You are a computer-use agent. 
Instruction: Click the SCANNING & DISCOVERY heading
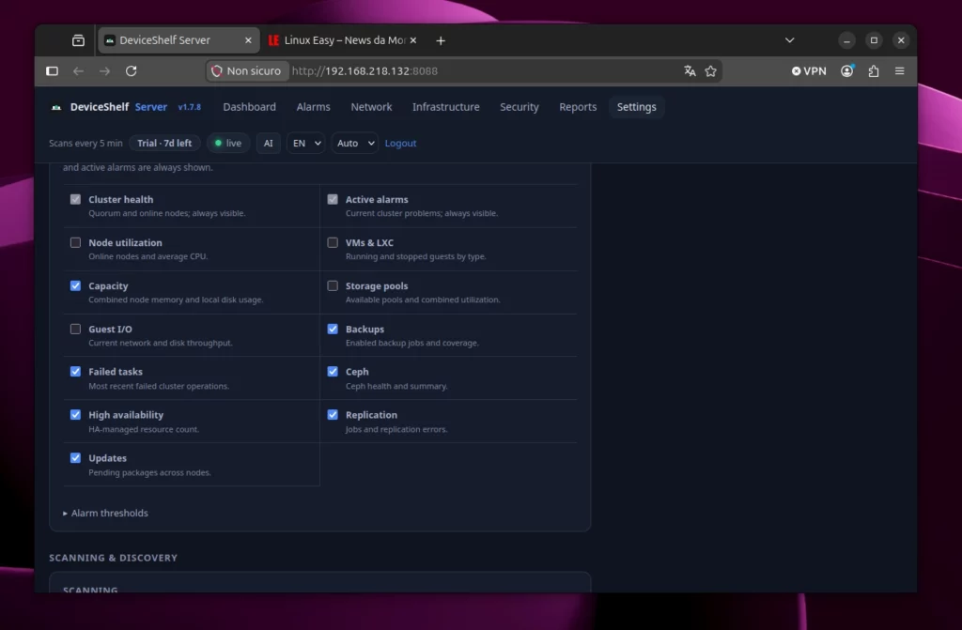point(113,558)
